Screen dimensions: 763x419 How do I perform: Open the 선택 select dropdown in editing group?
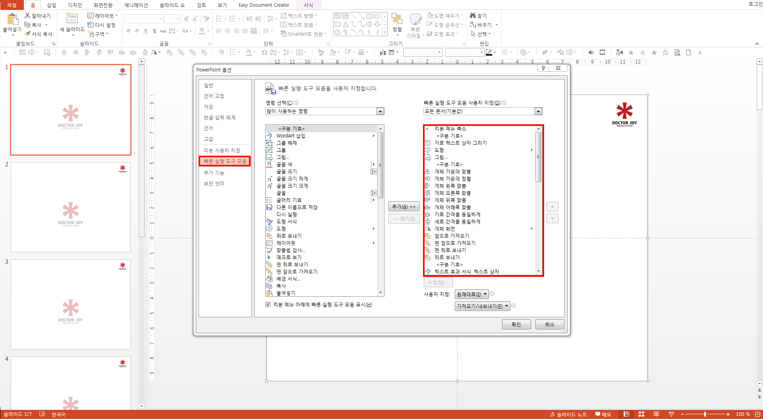[x=481, y=34]
